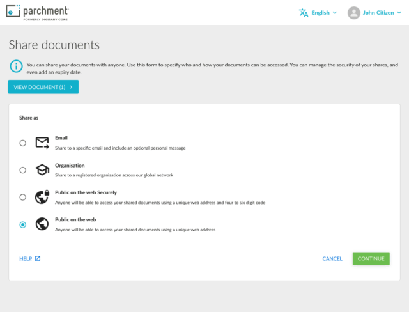Choose the Public on the web Securely radio

pyautogui.click(x=23, y=197)
